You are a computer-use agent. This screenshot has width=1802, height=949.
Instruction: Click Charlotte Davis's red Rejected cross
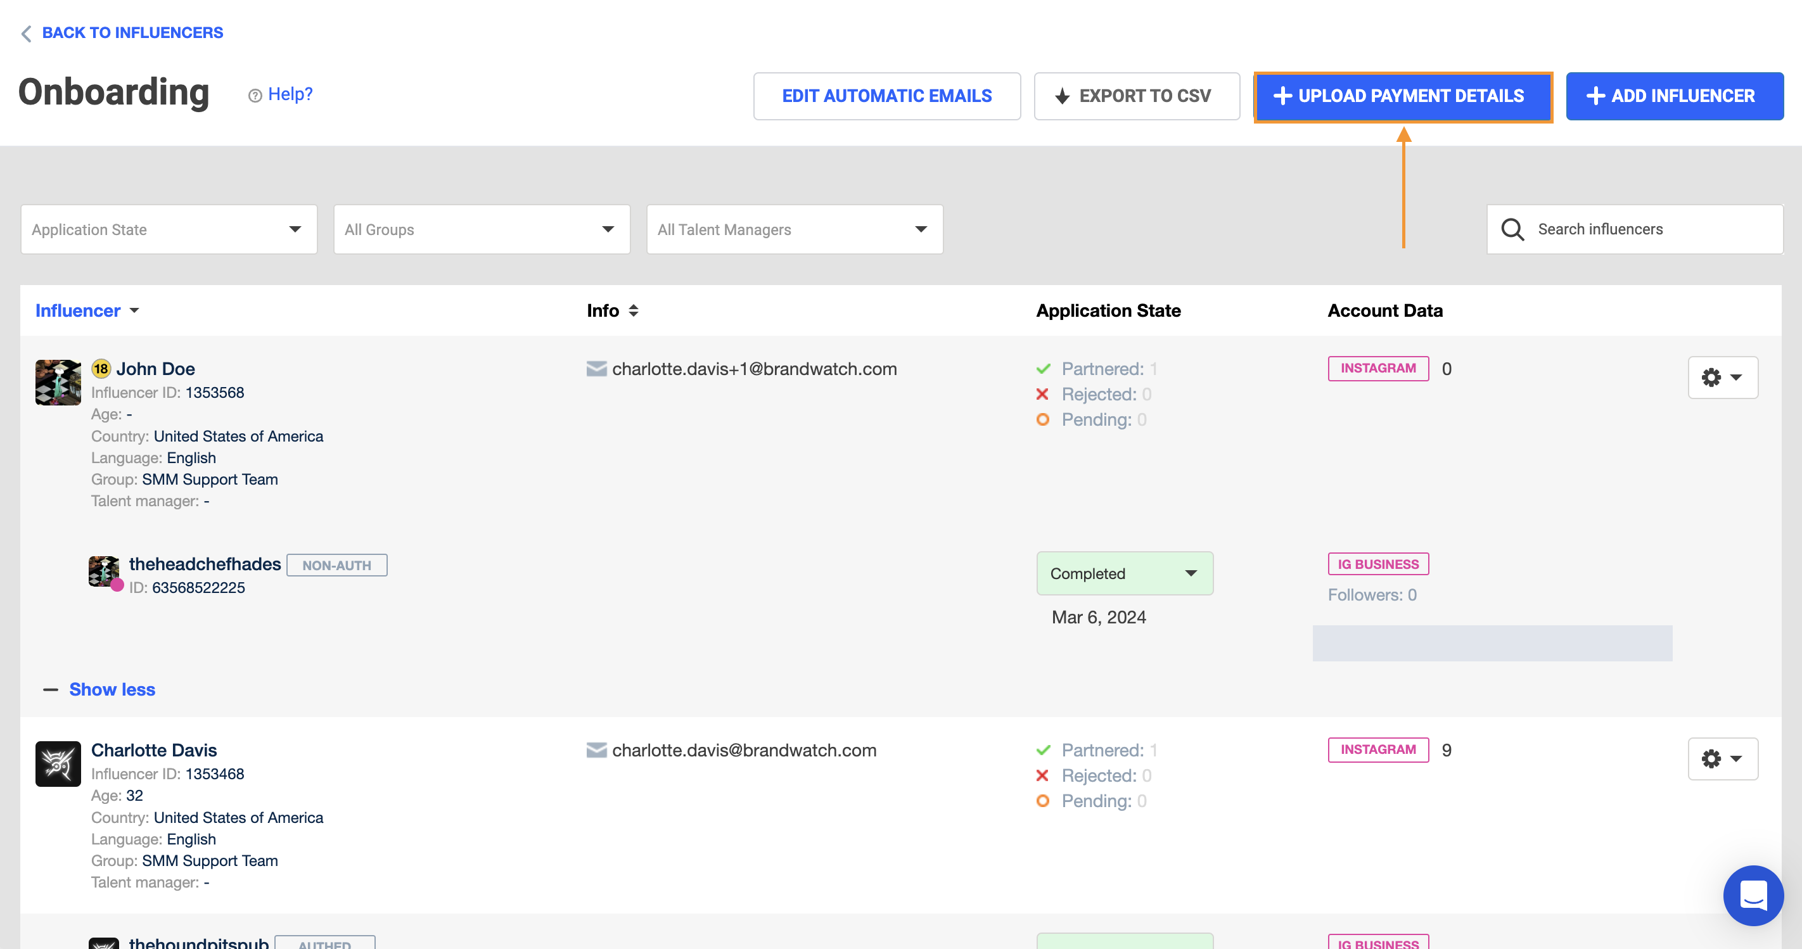[1042, 775]
